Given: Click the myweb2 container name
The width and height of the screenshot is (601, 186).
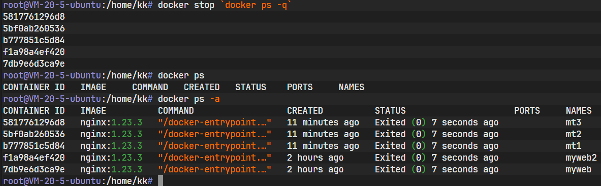Looking at the screenshot, I should (x=581, y=158).
